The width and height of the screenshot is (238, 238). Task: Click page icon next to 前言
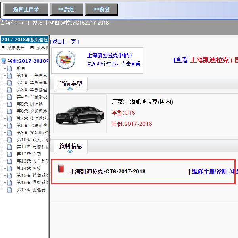10,69
